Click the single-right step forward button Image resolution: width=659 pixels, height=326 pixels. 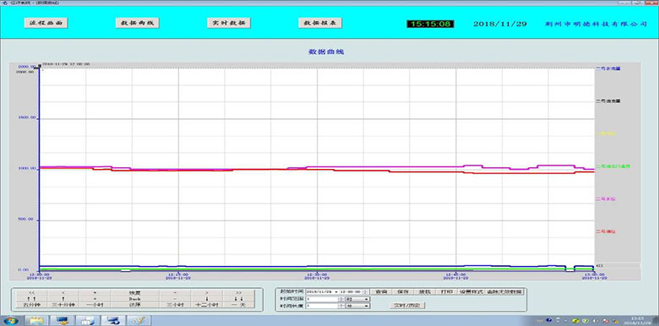(x=207, y=292)
